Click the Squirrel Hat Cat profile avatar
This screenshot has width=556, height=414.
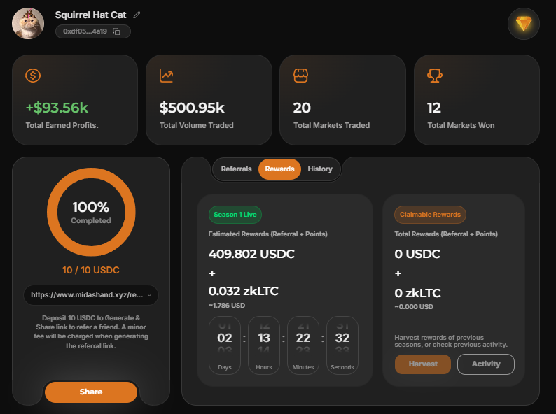pyautogui.click(x=28, y=23)
